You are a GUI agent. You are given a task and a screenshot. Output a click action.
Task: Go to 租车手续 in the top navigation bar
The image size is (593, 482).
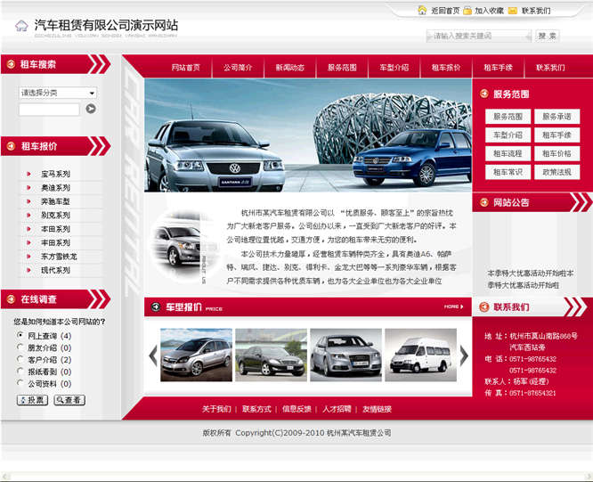point(498,68)
